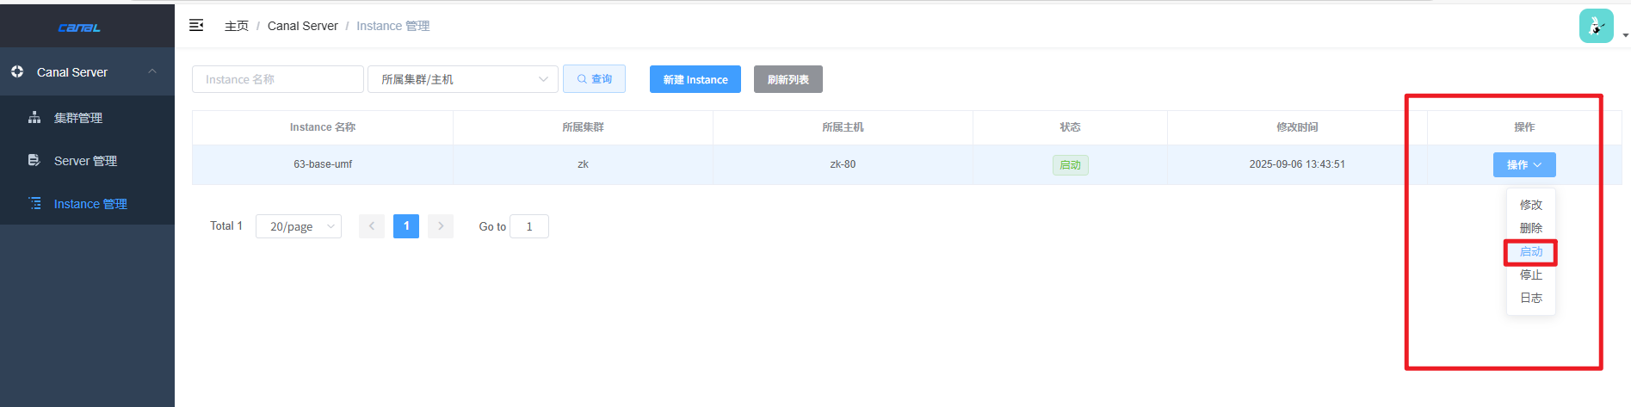Choose 删除 from the operations menu

[1531, 228]
